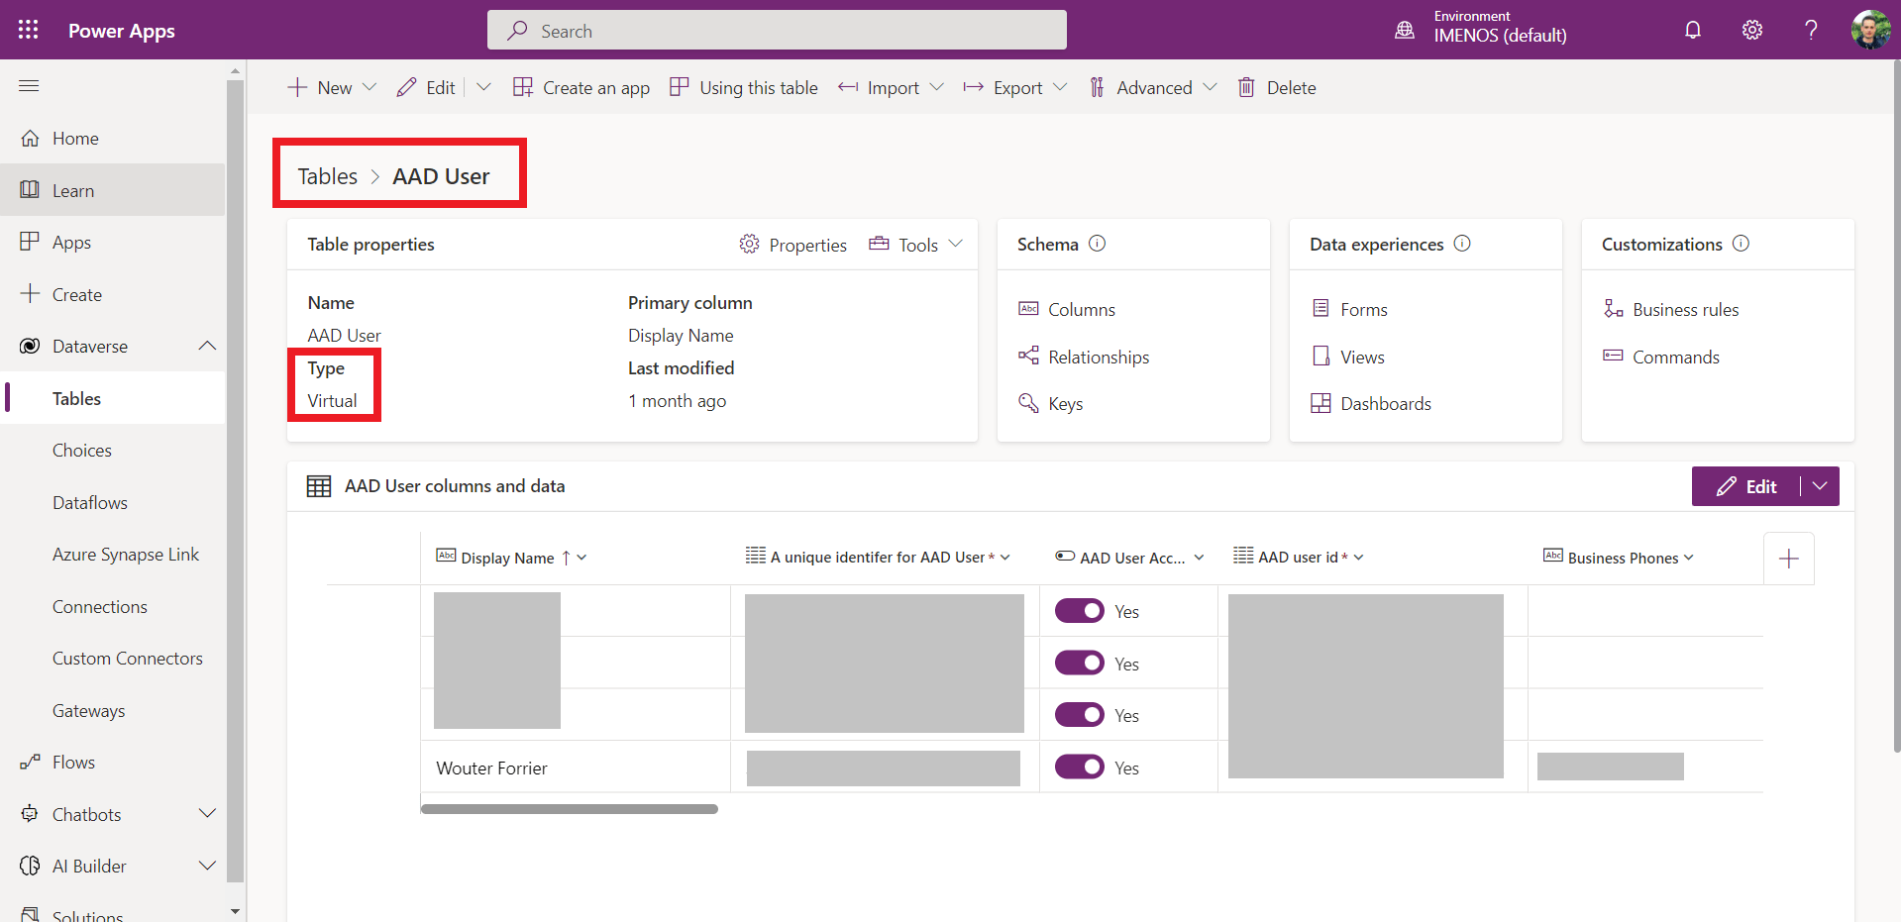The image size is (1901, 922).
Task: Click the Keys magnifier icon
Action: pyautogui.click(x=1028, y=402)
